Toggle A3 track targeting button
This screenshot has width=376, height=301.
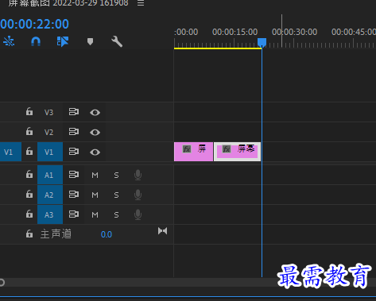[x=50, y=214]
